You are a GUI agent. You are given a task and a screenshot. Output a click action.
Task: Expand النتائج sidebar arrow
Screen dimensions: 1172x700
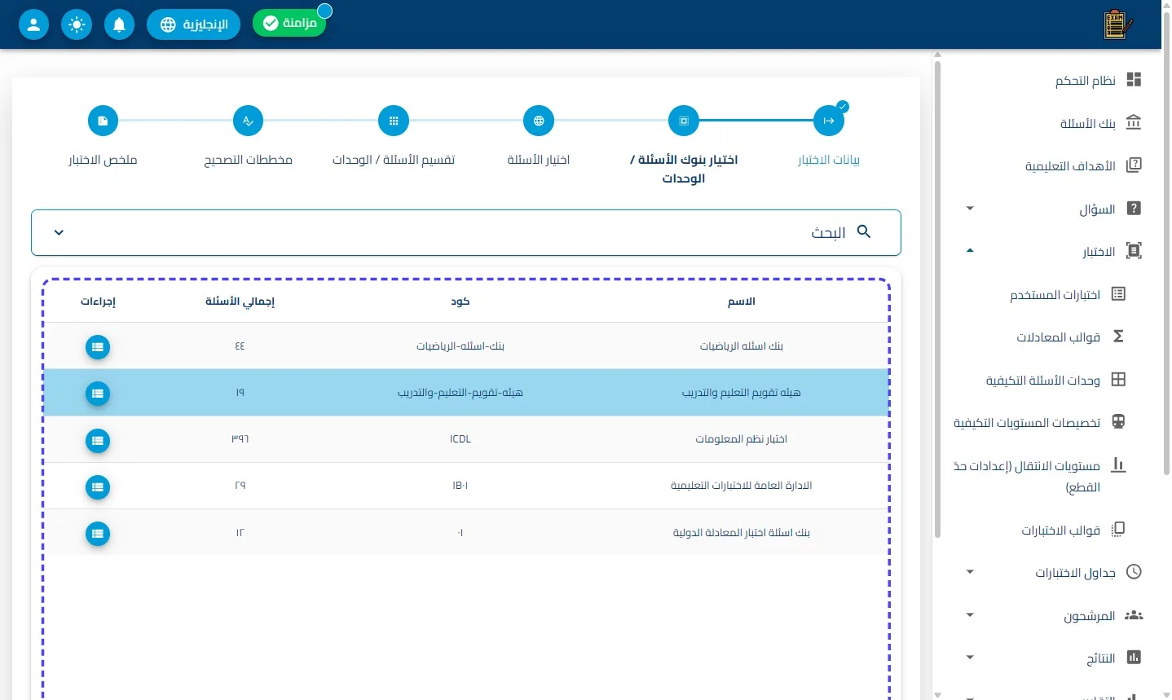tap(970, 658)
